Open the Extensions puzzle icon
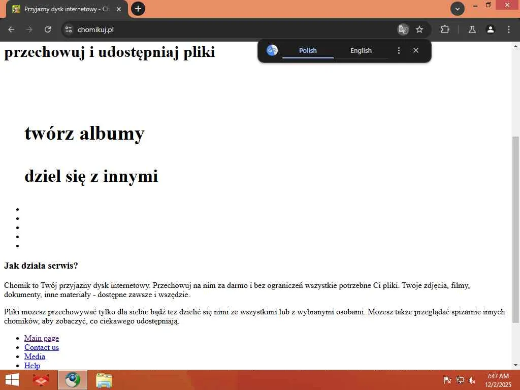The image size is (520, 390). pos(445,29)
